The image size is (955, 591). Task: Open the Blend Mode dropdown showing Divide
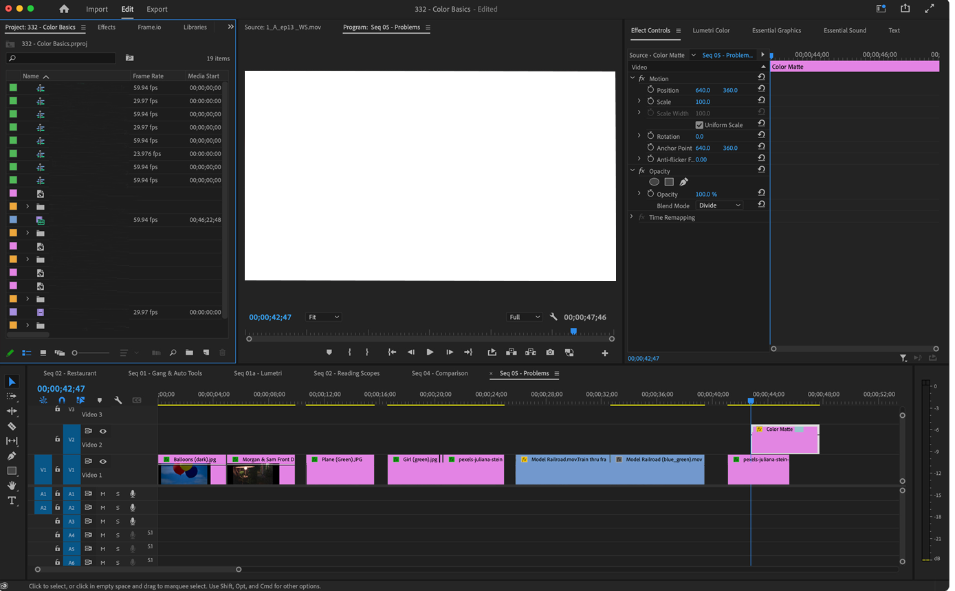point(719,205)
